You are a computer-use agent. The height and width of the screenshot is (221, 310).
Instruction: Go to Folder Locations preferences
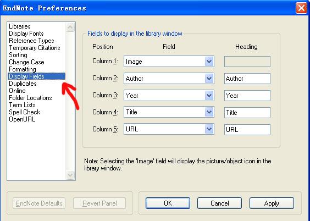pyautogui.click(x=30, y=98)
